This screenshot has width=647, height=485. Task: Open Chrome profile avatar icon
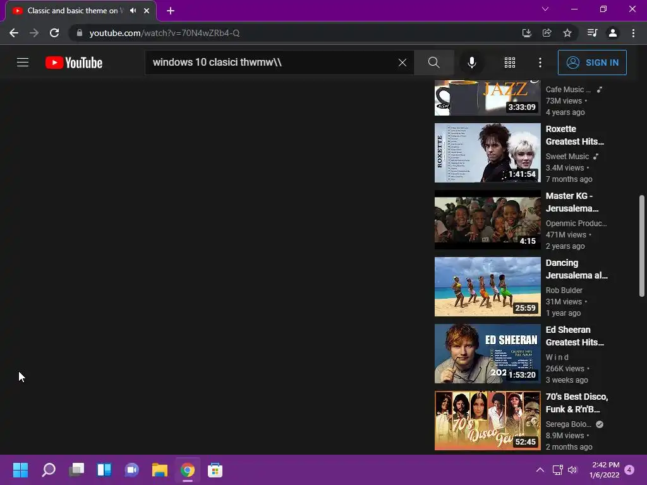pos(613,33)
